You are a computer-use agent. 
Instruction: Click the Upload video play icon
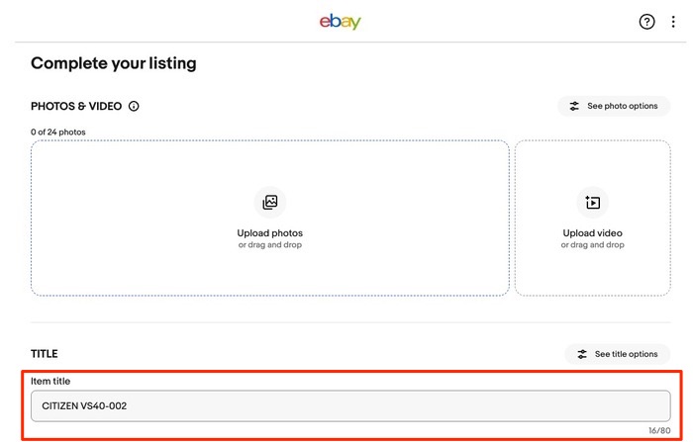[592, 203]
